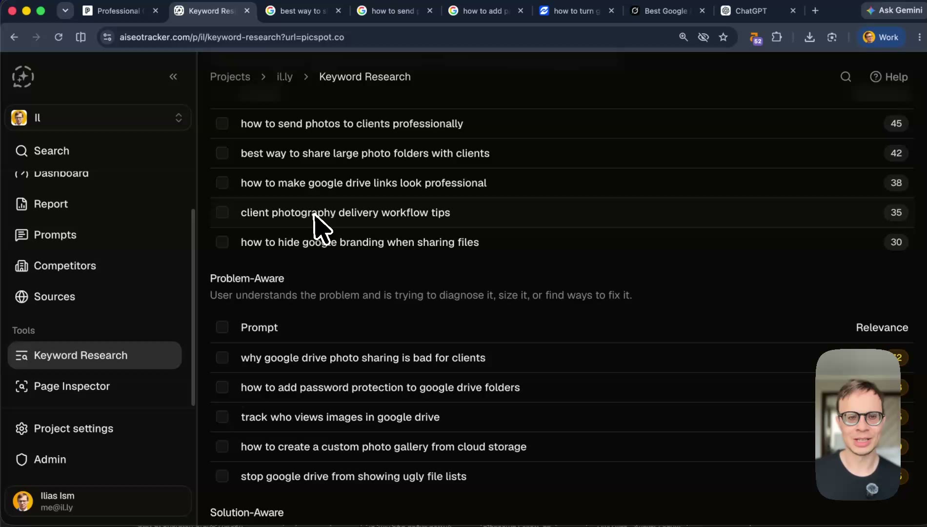This screenshot has height=527, width=927.
Task: Check 'how to add password protection' row
Action: tap(222, 387)
